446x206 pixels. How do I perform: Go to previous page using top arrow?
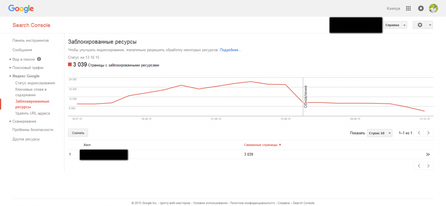pyautogui.click(x=419, y=133)
